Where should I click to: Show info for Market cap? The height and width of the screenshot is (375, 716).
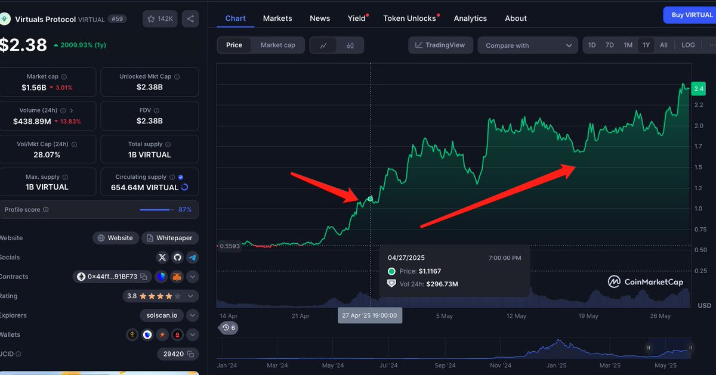64,77
